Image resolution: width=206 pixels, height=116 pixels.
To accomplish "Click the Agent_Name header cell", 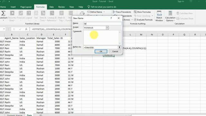I will [x=12, y=38].
